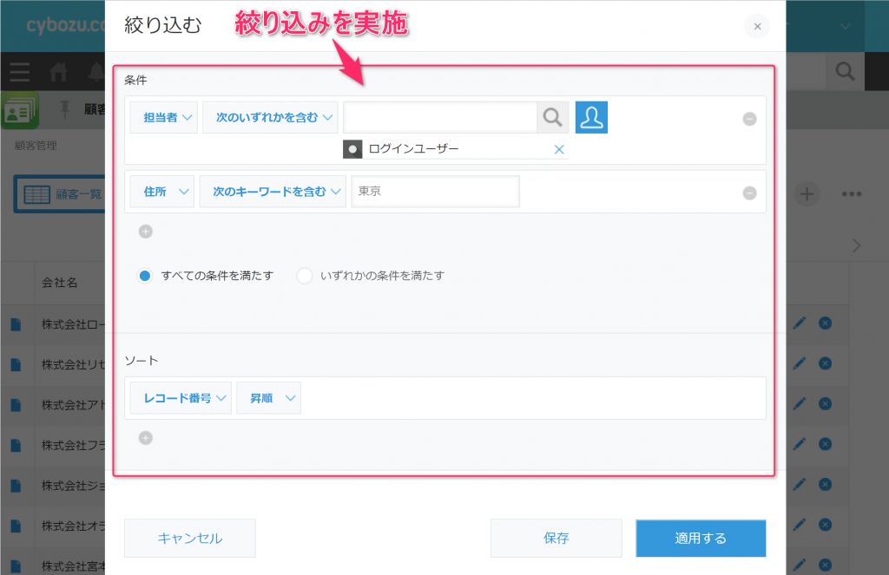Click the 会社名 column header behind the dialog
Viewport: 889px width, 575px height.
[60, 282]
